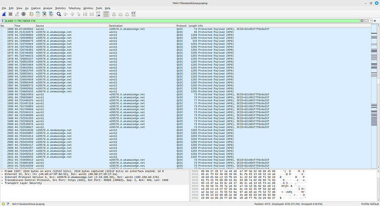Stop the running capture
This screenshot has height=206, width=380.
coord(10,14)
